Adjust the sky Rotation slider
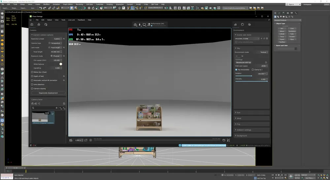Screen dimensions: 330x180 point(244,76)
